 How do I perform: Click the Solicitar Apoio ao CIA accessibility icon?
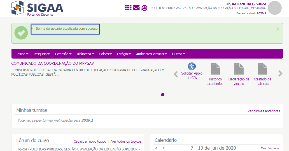[192, 67]
